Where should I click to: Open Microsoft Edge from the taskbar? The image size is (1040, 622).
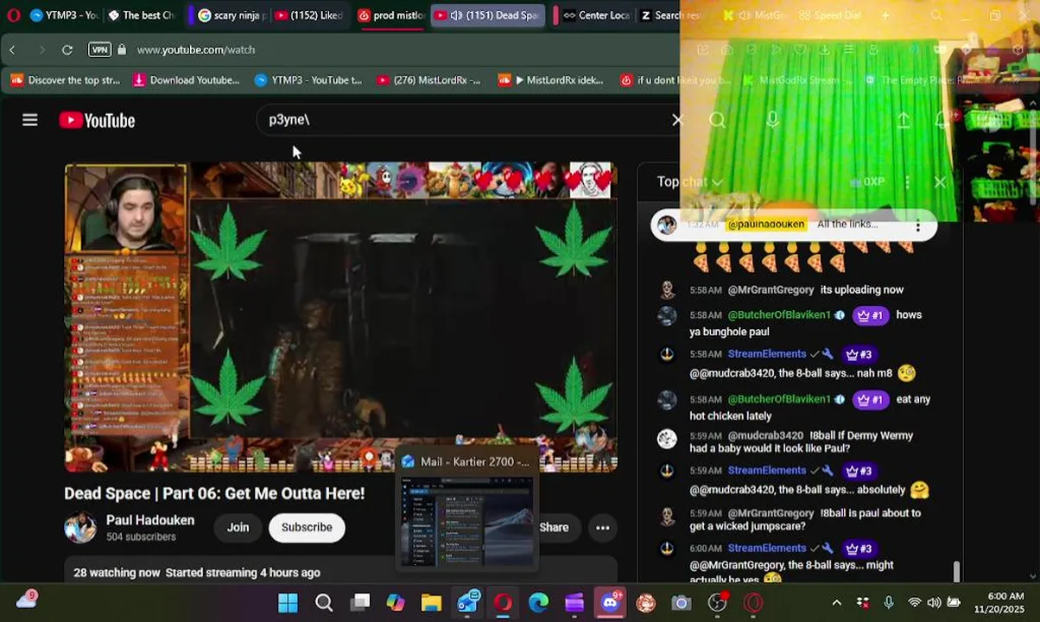click(x=539, y=603)
